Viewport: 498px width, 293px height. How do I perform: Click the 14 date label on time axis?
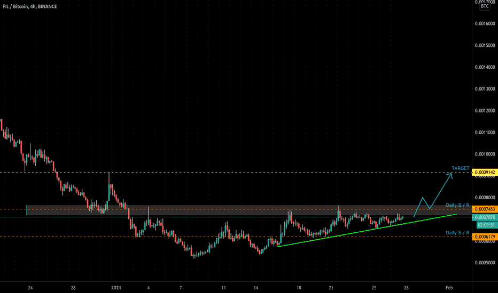click(256, 288)
